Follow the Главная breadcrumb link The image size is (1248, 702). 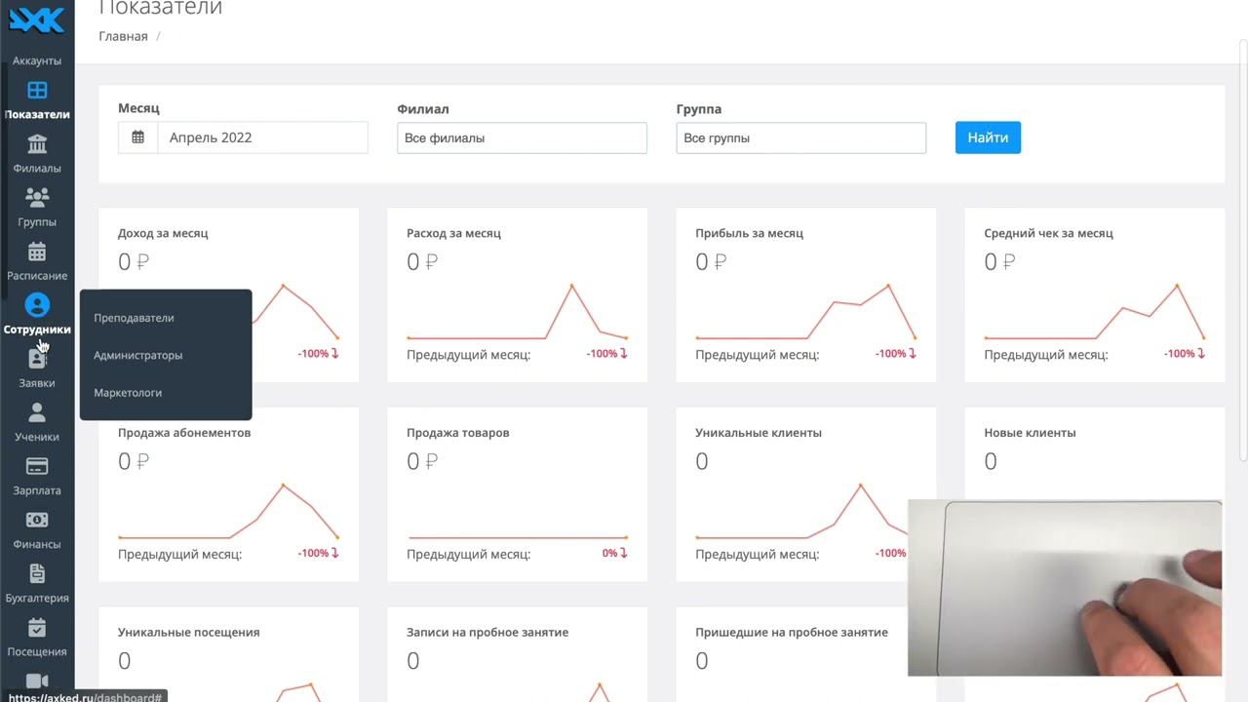click(x=123, y=36)
